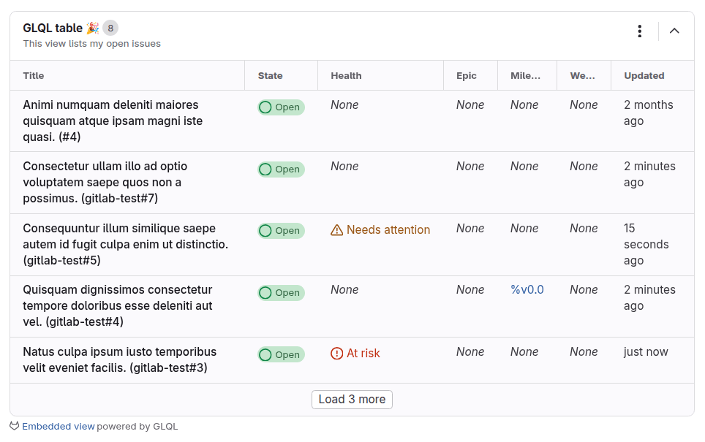Open the Updated column header
705x442 pixels.
[x=644, y=75]
